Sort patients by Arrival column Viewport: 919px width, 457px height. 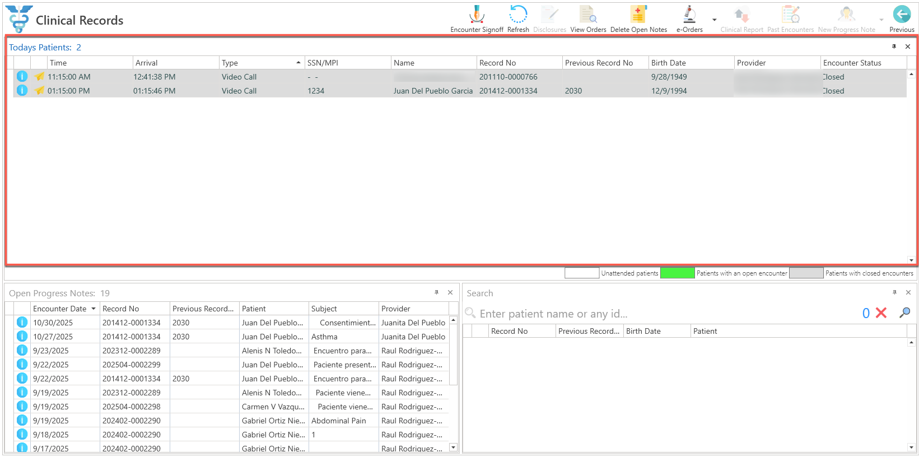click(x=176, y=63)
